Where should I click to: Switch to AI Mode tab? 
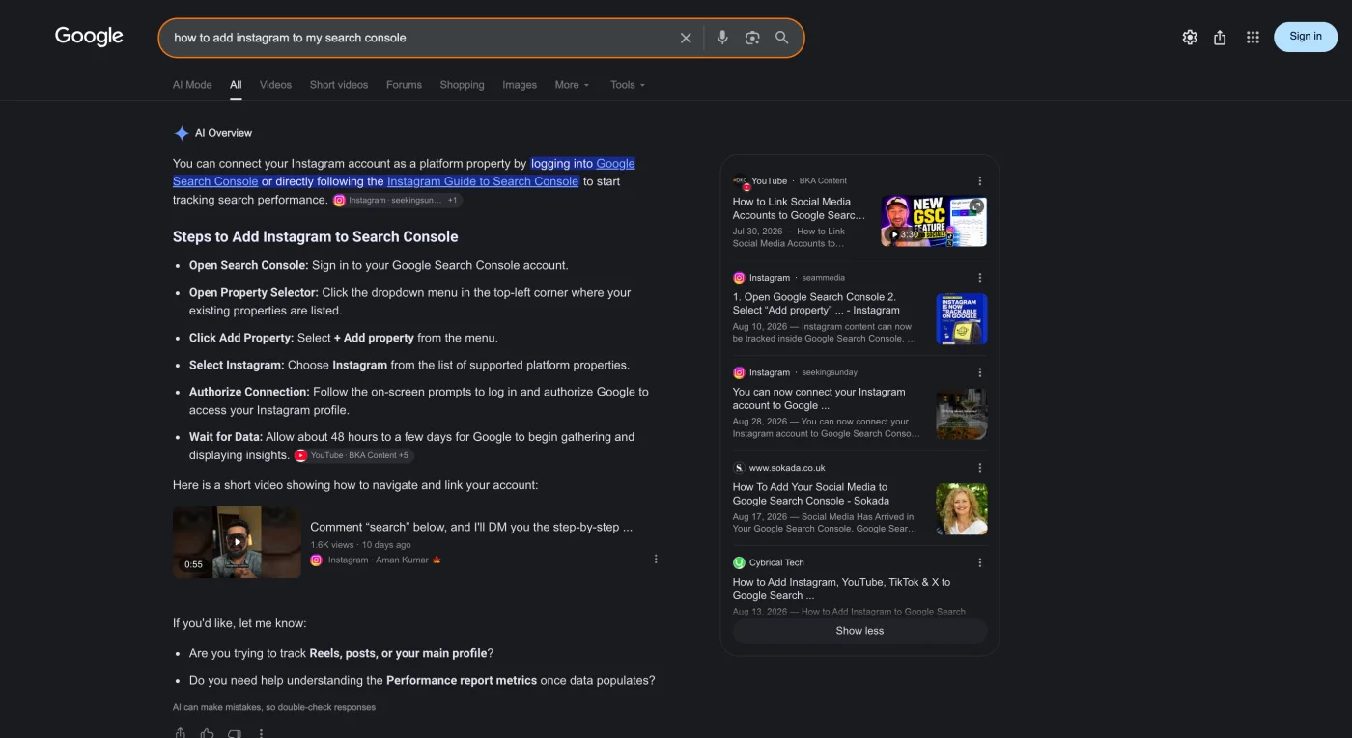pos(192,85)
